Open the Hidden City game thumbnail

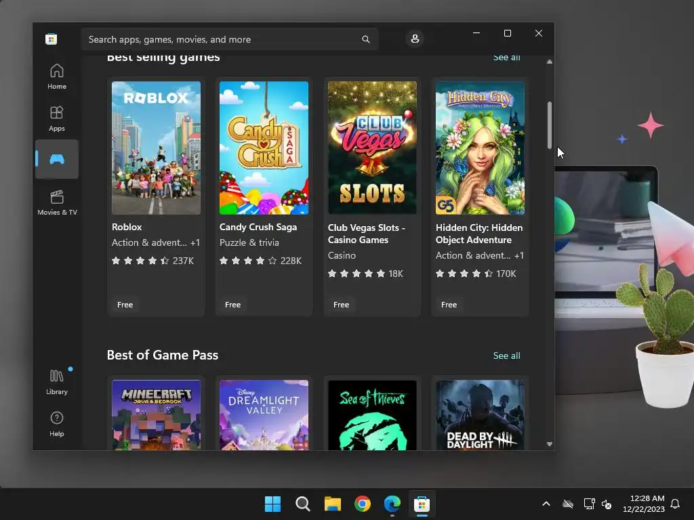click(481, 148)
